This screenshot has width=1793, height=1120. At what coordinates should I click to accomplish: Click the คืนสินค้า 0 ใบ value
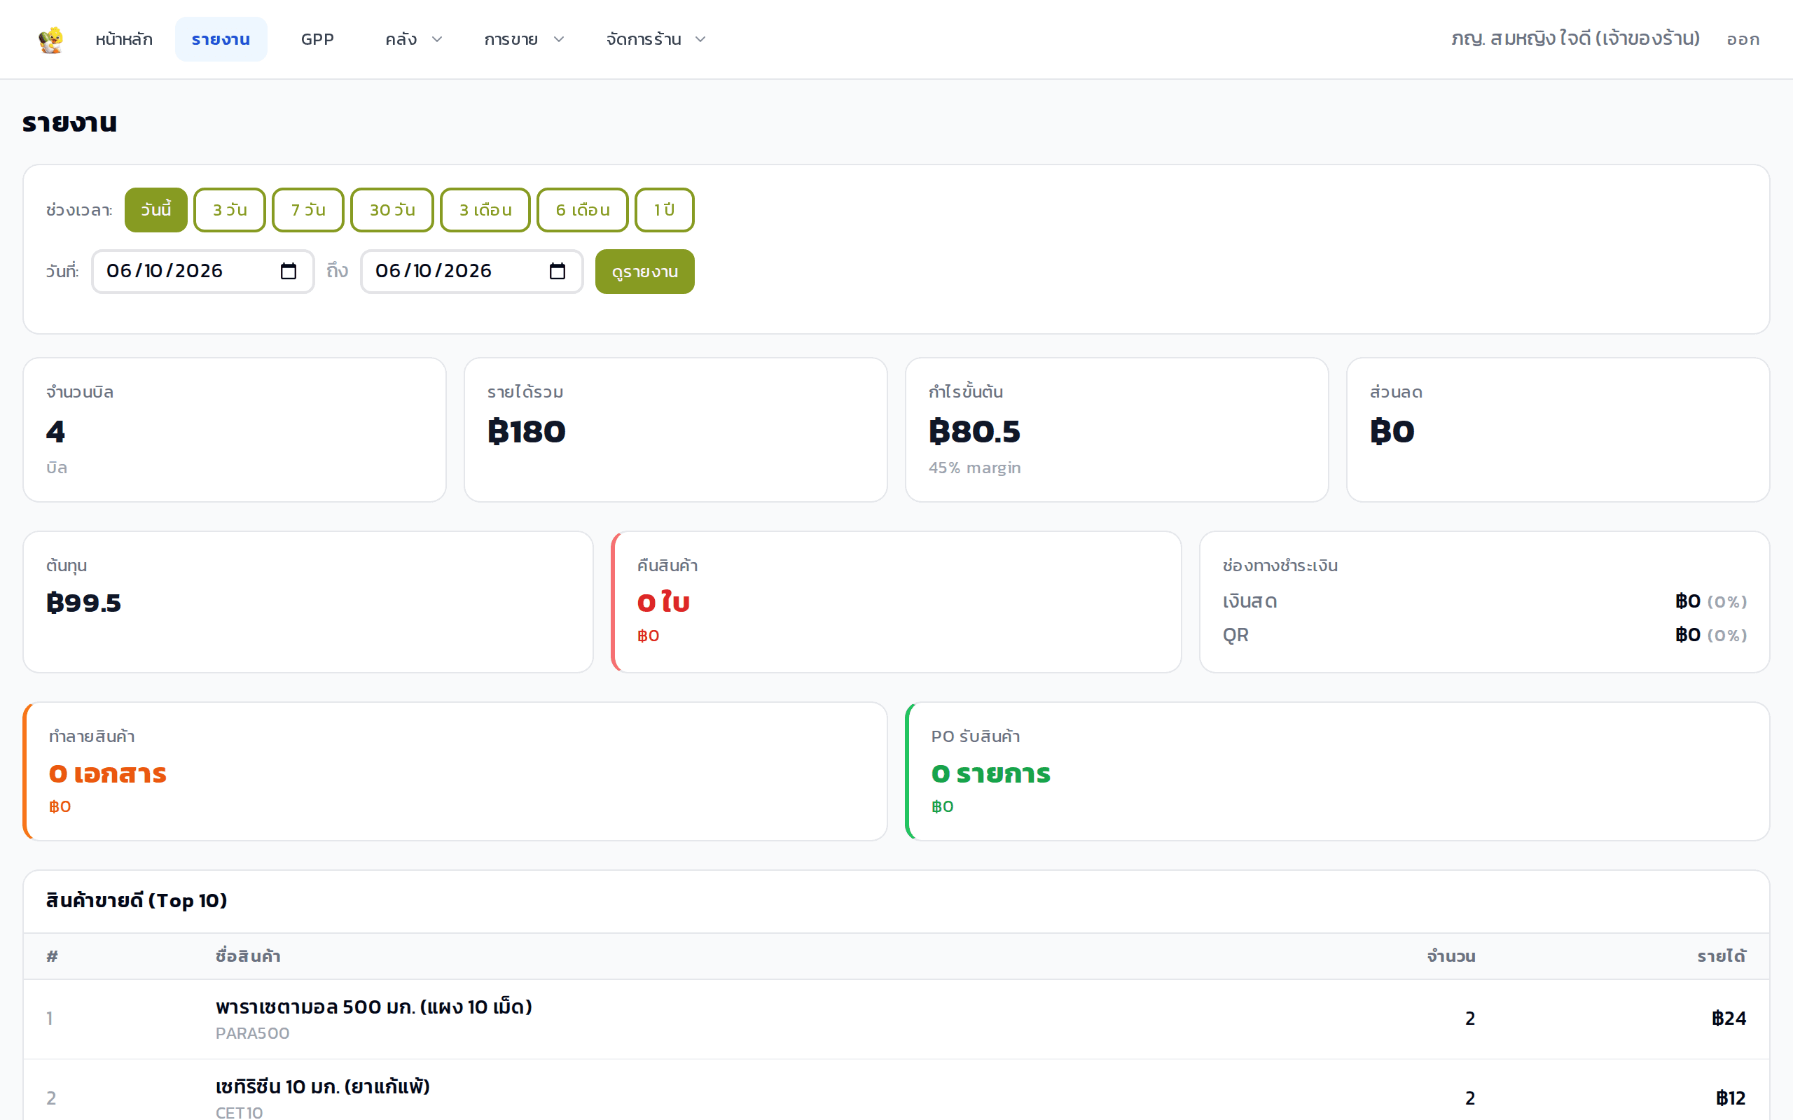663,602
